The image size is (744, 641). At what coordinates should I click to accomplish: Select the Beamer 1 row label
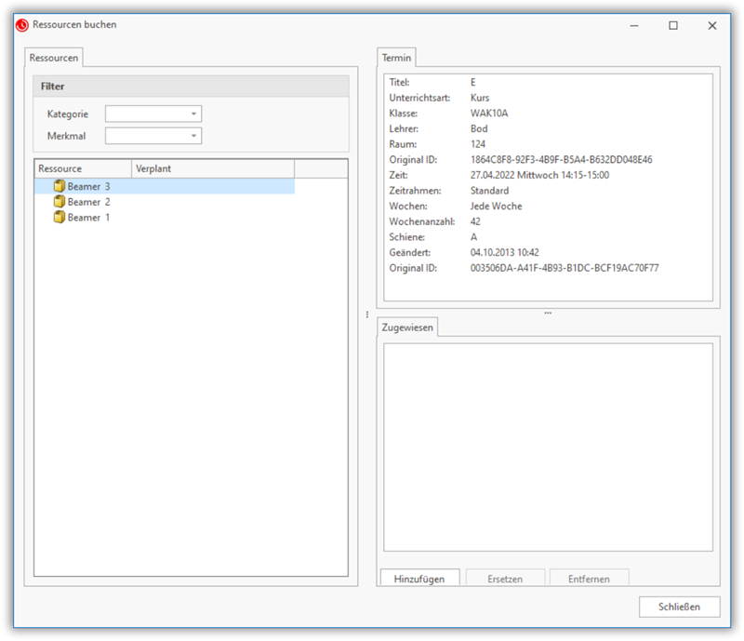click(x=89, y=217)
